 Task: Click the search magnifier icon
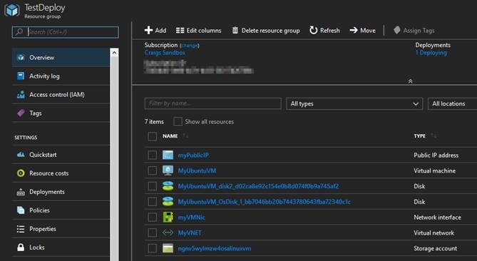point(19,32)
